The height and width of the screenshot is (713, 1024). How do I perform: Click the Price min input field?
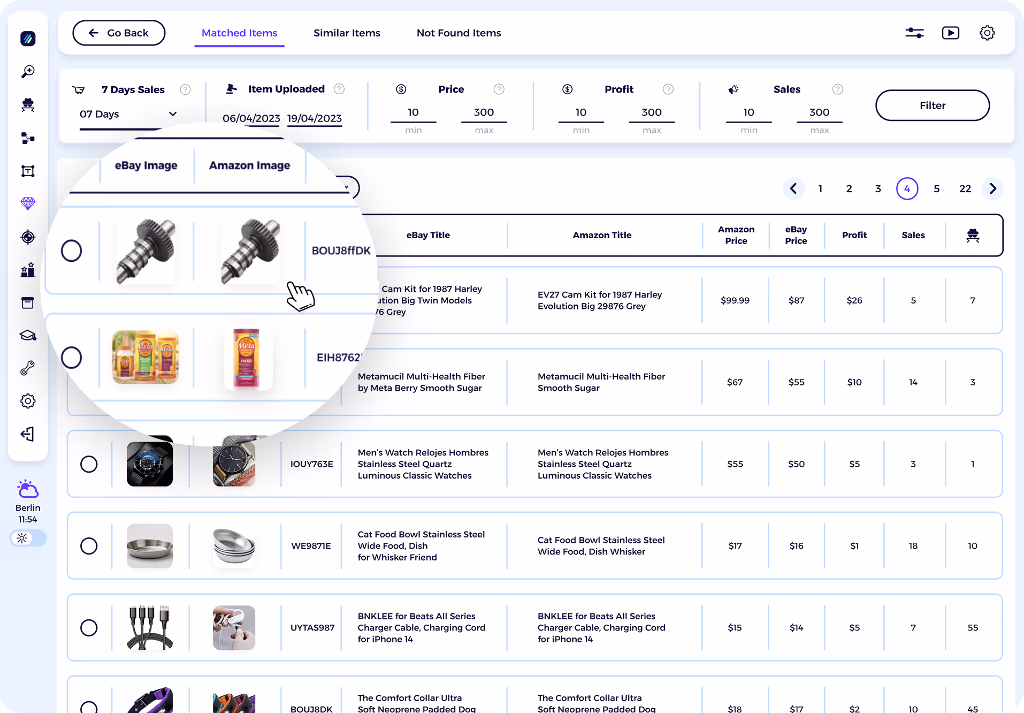click(x=413, y=112)
